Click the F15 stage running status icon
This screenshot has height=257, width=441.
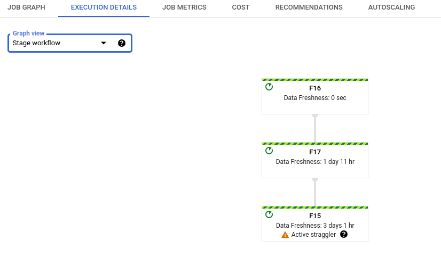point(269,214)
